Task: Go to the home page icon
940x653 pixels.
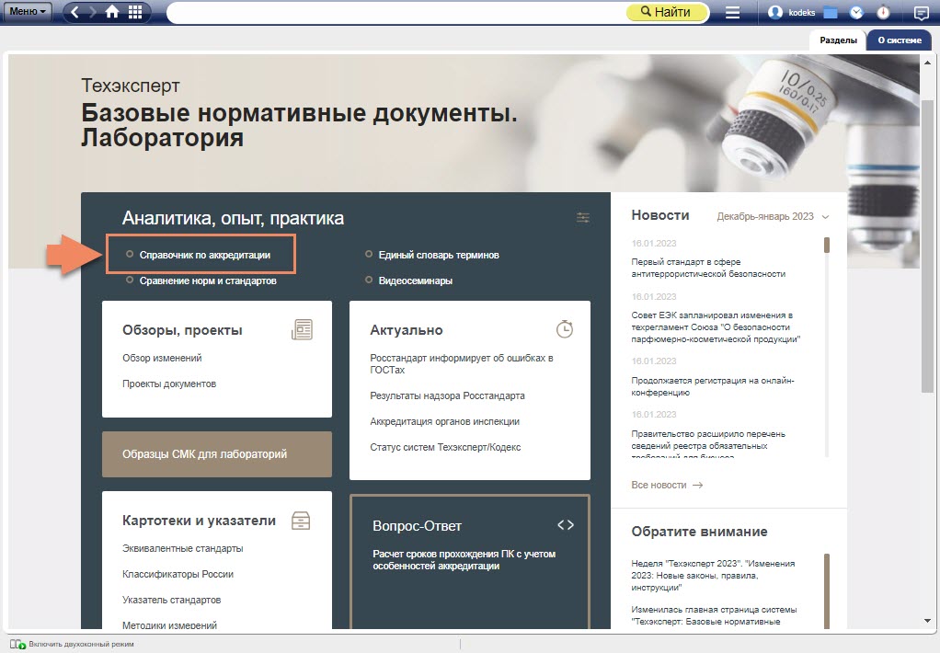Action: click(x=112, y=12)
